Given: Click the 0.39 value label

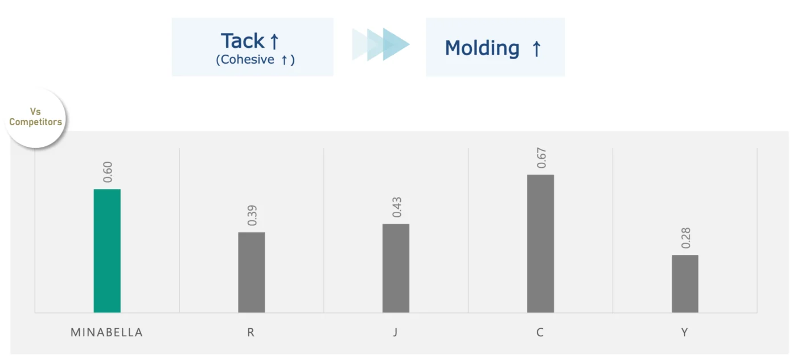Looking at the screenshot, I should 252,215.
